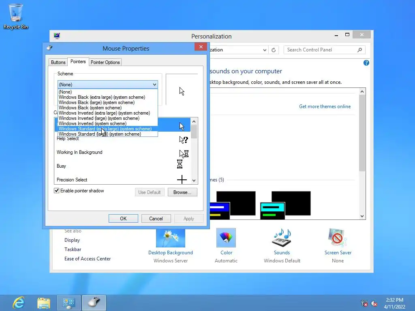Open the Taskbar link under See also
This screenshot has width=415, height=311.
pyautogui.click(x=73, y=249)
